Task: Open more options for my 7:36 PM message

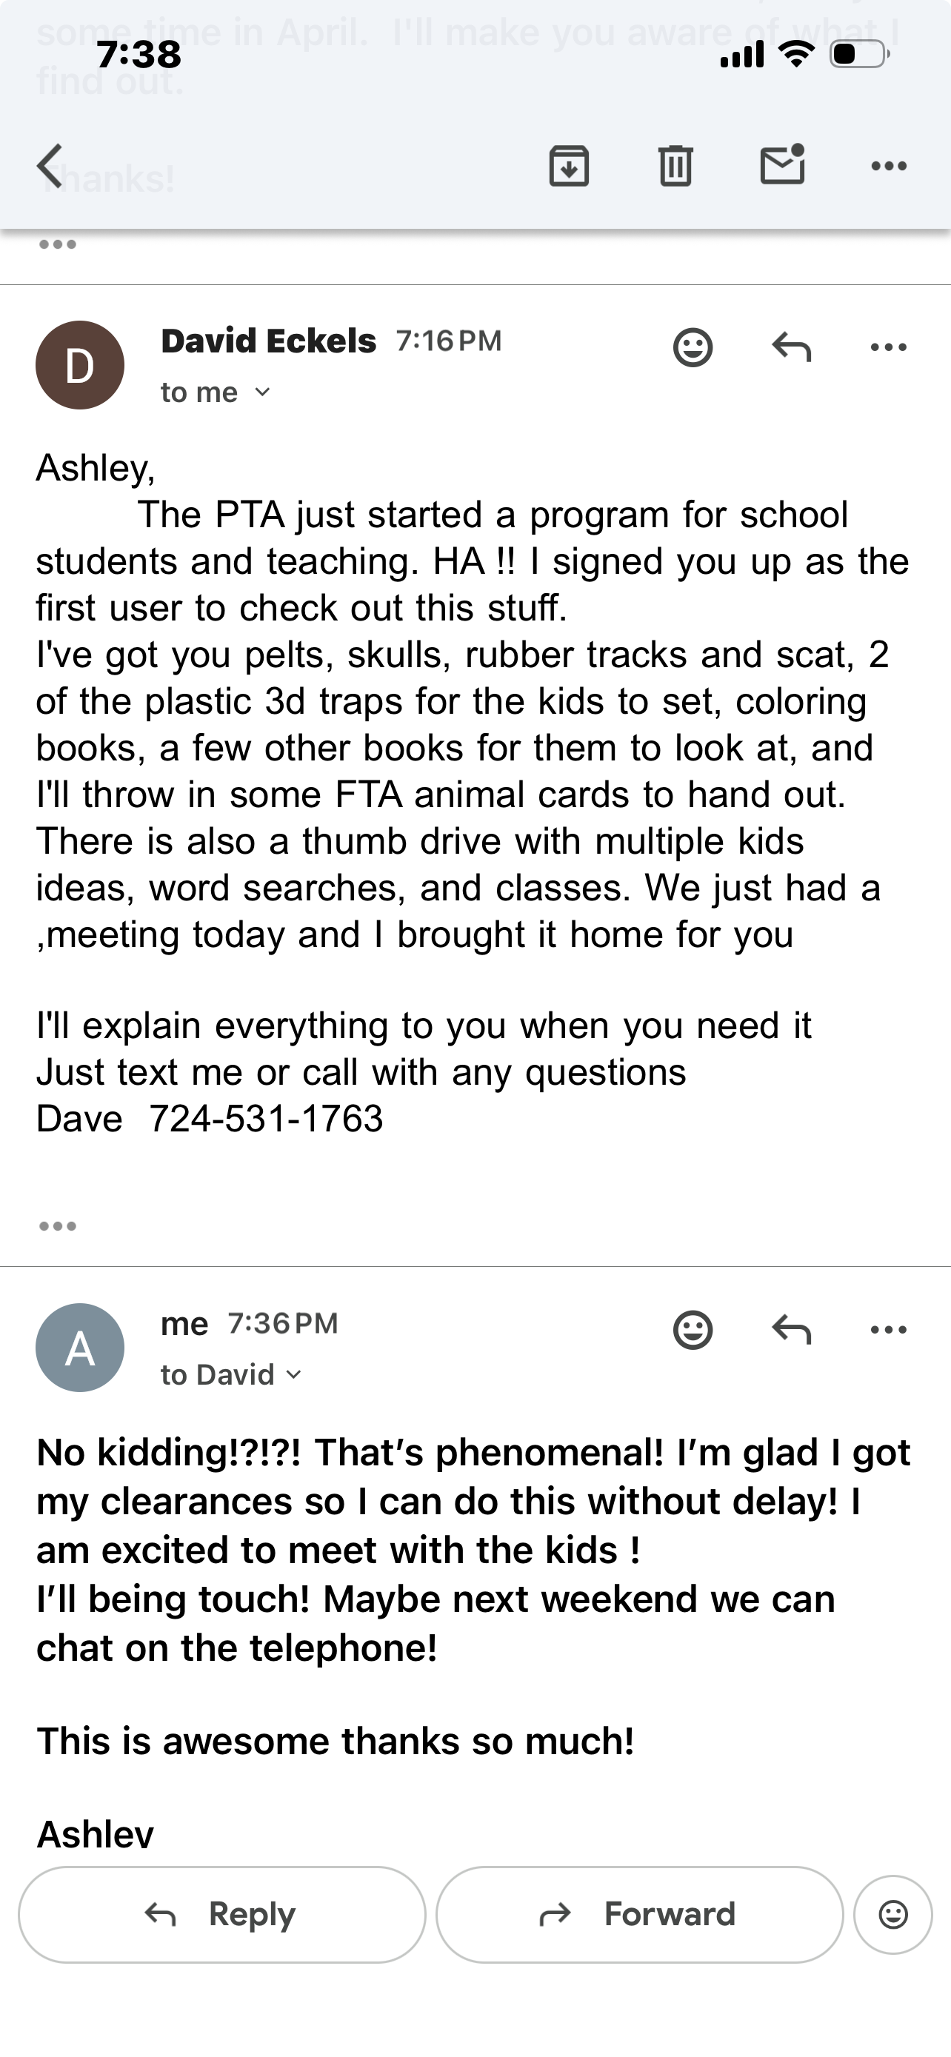Action: tap(889, 1330)
